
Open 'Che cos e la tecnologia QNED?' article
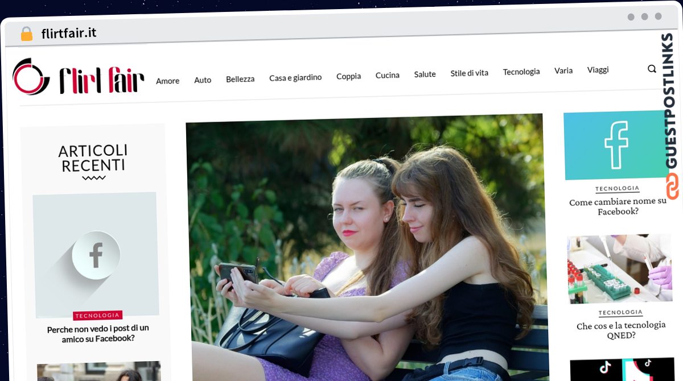point(621,330)
